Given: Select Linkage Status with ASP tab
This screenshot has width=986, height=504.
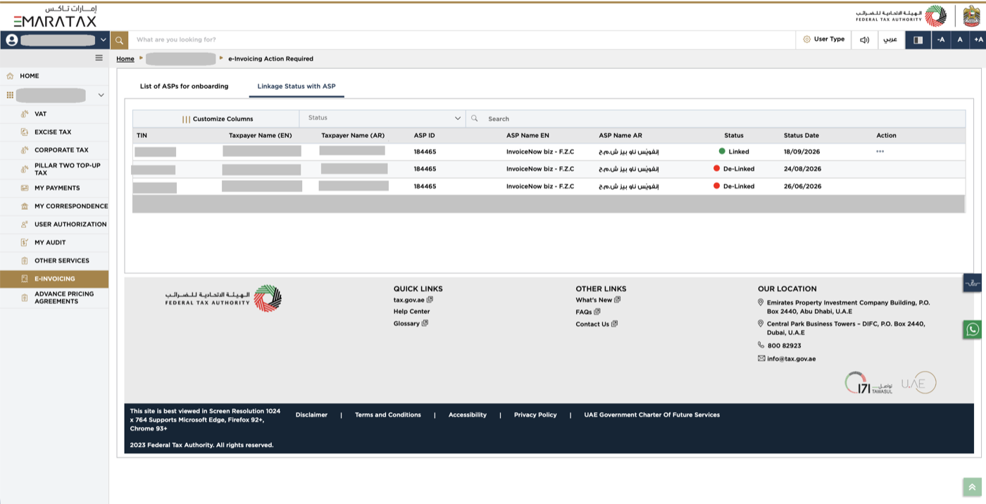Looking at the screenshot, I should coord(297,87).
